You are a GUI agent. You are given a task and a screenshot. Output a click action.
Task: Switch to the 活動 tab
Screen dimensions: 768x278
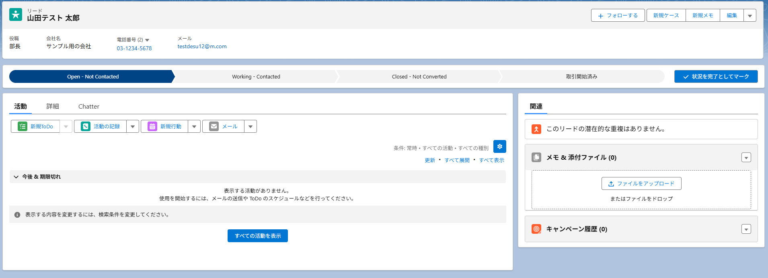click(x=21, y=106)
